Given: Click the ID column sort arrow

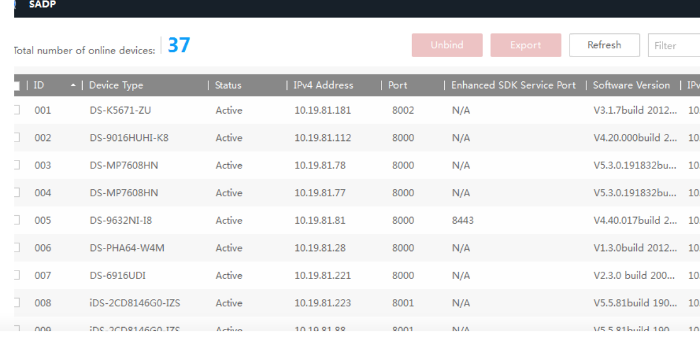Looking at the screenshot, I should tap(73, 85).
